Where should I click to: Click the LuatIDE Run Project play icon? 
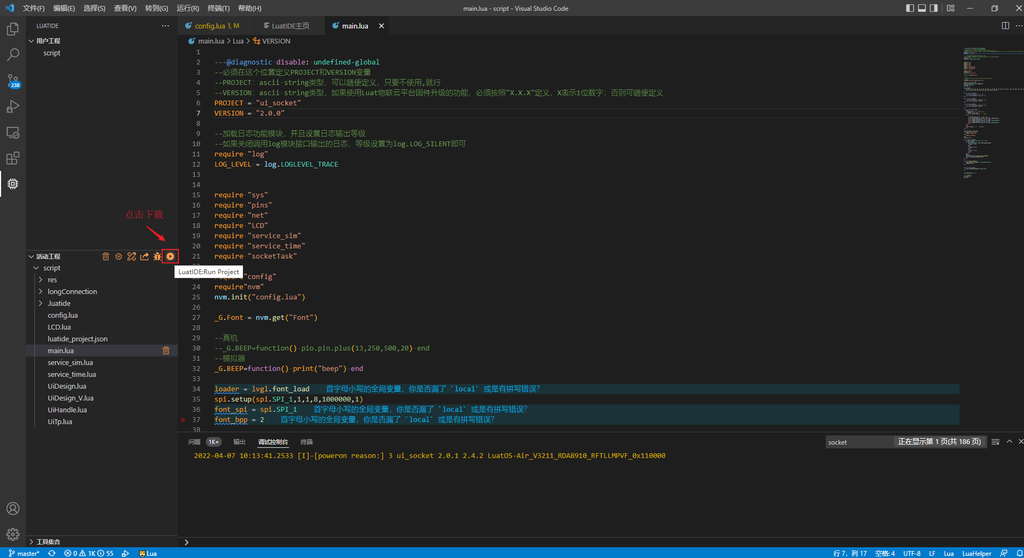tap(170, 256)
